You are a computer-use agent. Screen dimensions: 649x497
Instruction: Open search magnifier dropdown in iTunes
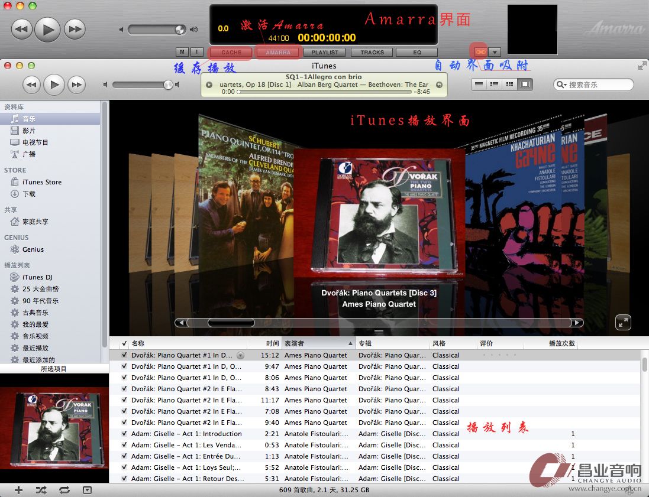click(561, 85)
